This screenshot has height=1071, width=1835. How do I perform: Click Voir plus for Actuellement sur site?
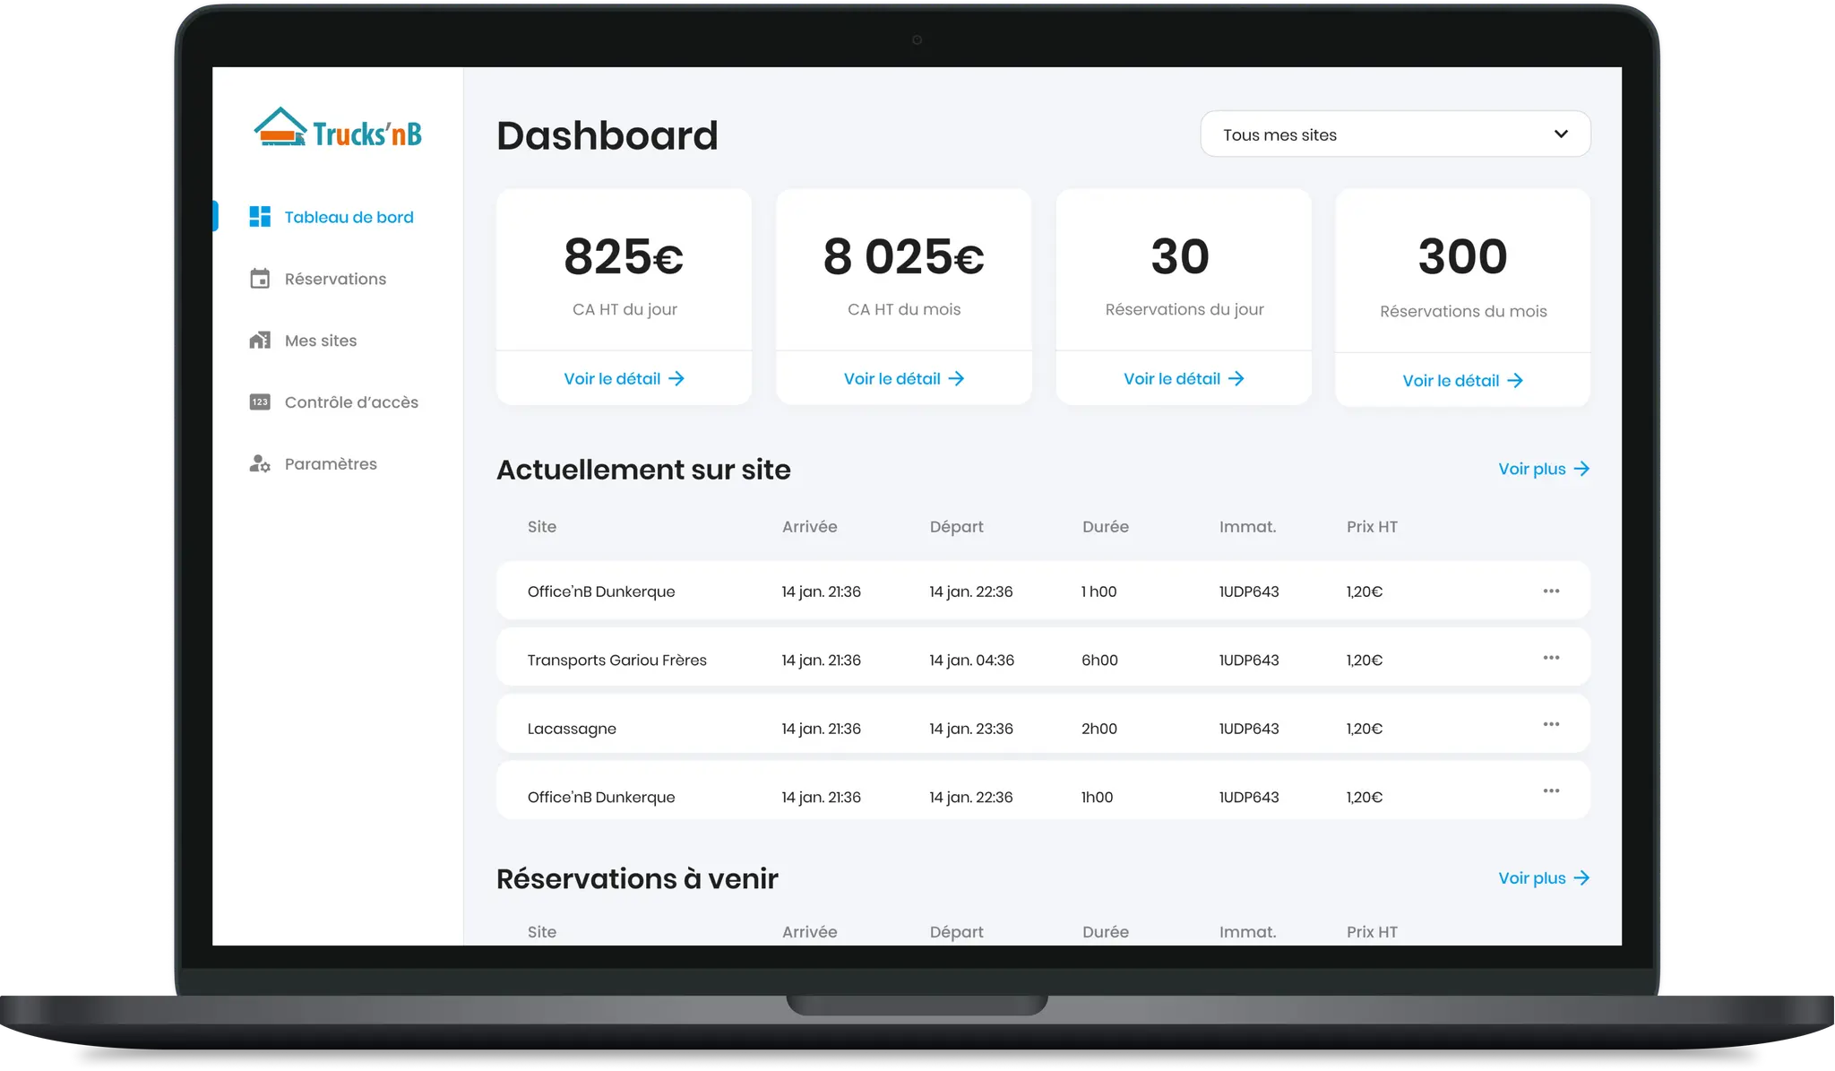click(1543, 469)
